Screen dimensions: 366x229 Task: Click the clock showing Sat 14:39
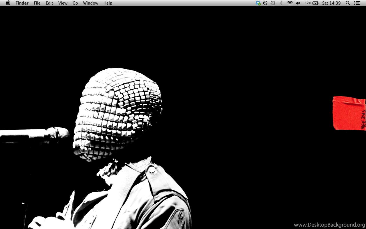click(331, 3)
